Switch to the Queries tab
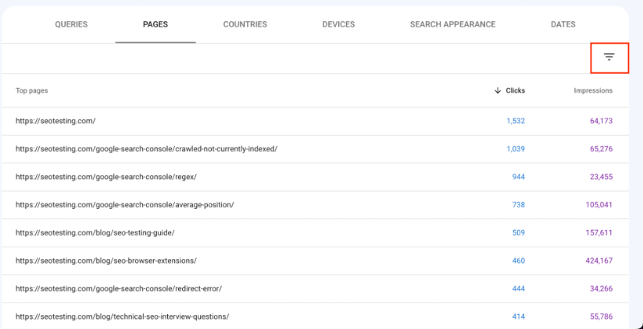Image resolution: width=643 pixels, height=329 pixels. point(71,24)
